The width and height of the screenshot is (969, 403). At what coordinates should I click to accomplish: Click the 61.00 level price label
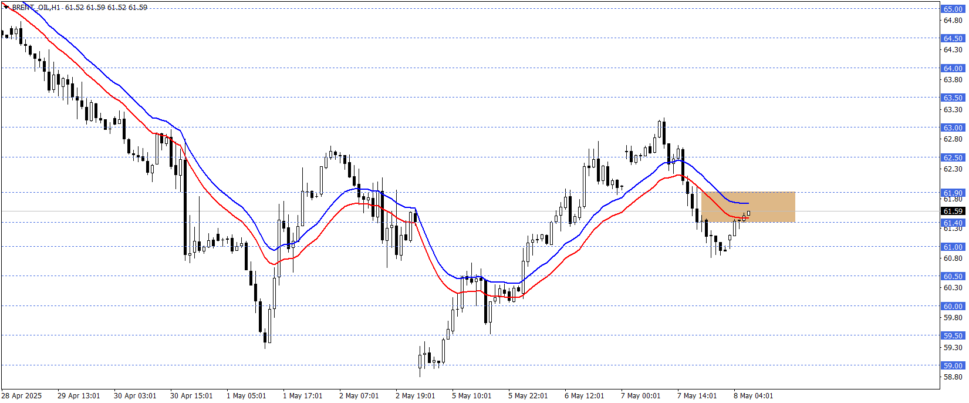point(953,247)
